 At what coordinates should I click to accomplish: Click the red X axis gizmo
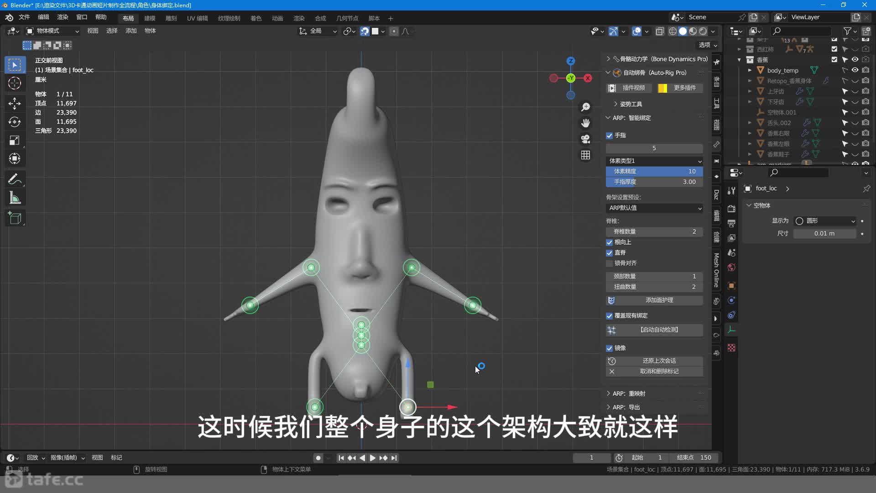click(x=588, y=78)
